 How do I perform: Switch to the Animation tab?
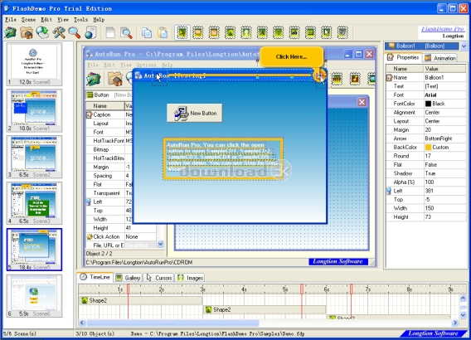click(x=440, y=58)
